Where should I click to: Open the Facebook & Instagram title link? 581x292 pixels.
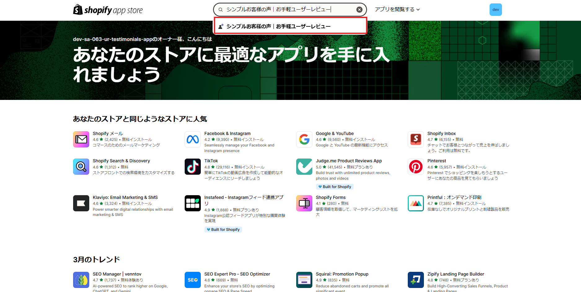[x=227, y=133]
